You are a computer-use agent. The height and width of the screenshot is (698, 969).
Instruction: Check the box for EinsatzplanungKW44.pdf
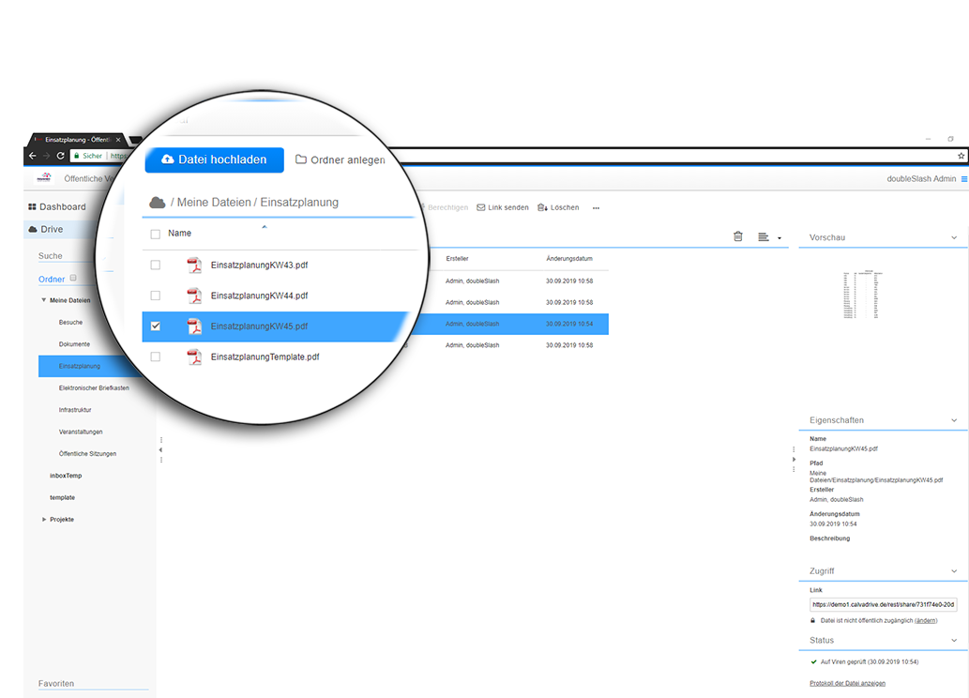click(x=156, y=296)
